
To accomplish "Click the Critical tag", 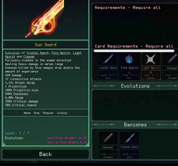I will click(62, 113).
